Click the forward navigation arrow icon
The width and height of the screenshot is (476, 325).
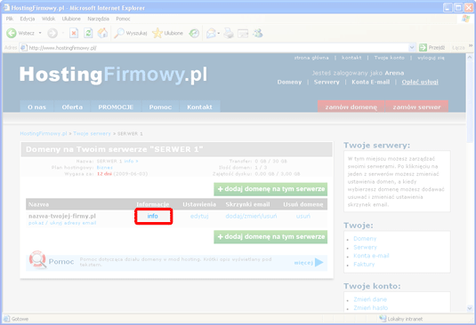[52, 33]
